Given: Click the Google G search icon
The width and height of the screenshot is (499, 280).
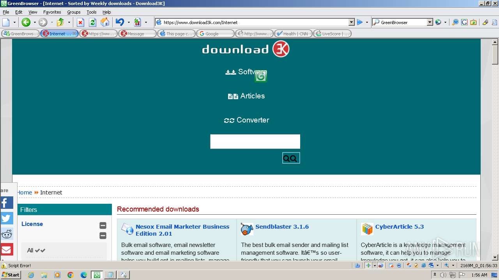Looking at the screenshot, I should [464, 22].
